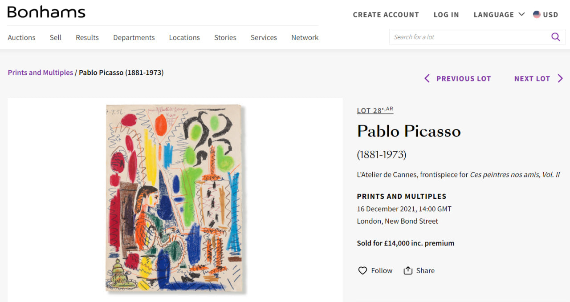
Task: Open the Prints and Multiples breadcrumb link
Action: click(40, 72)
